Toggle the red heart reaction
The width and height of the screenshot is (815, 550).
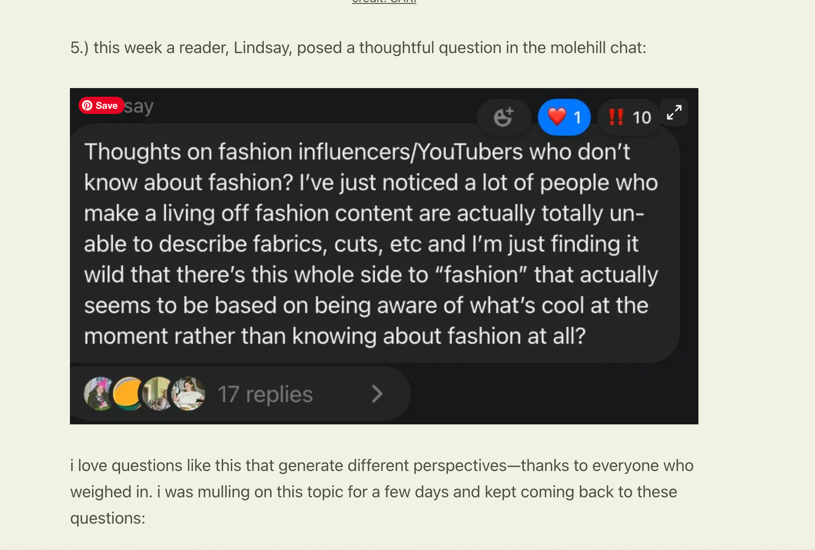pyautogui.click(x=564, y=117)
